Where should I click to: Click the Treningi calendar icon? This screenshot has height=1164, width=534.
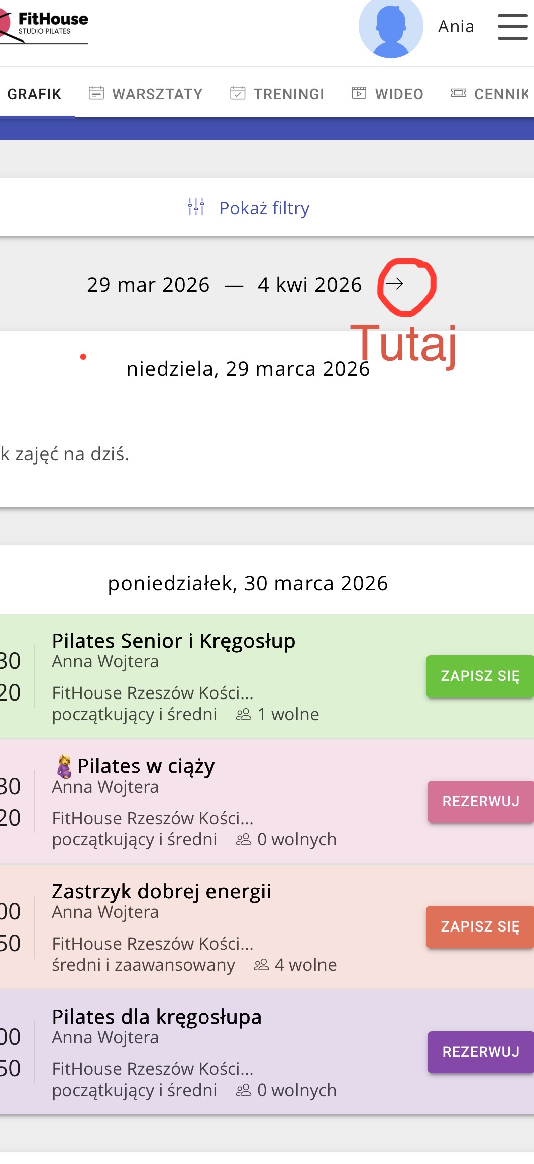(x=238, y=93)
